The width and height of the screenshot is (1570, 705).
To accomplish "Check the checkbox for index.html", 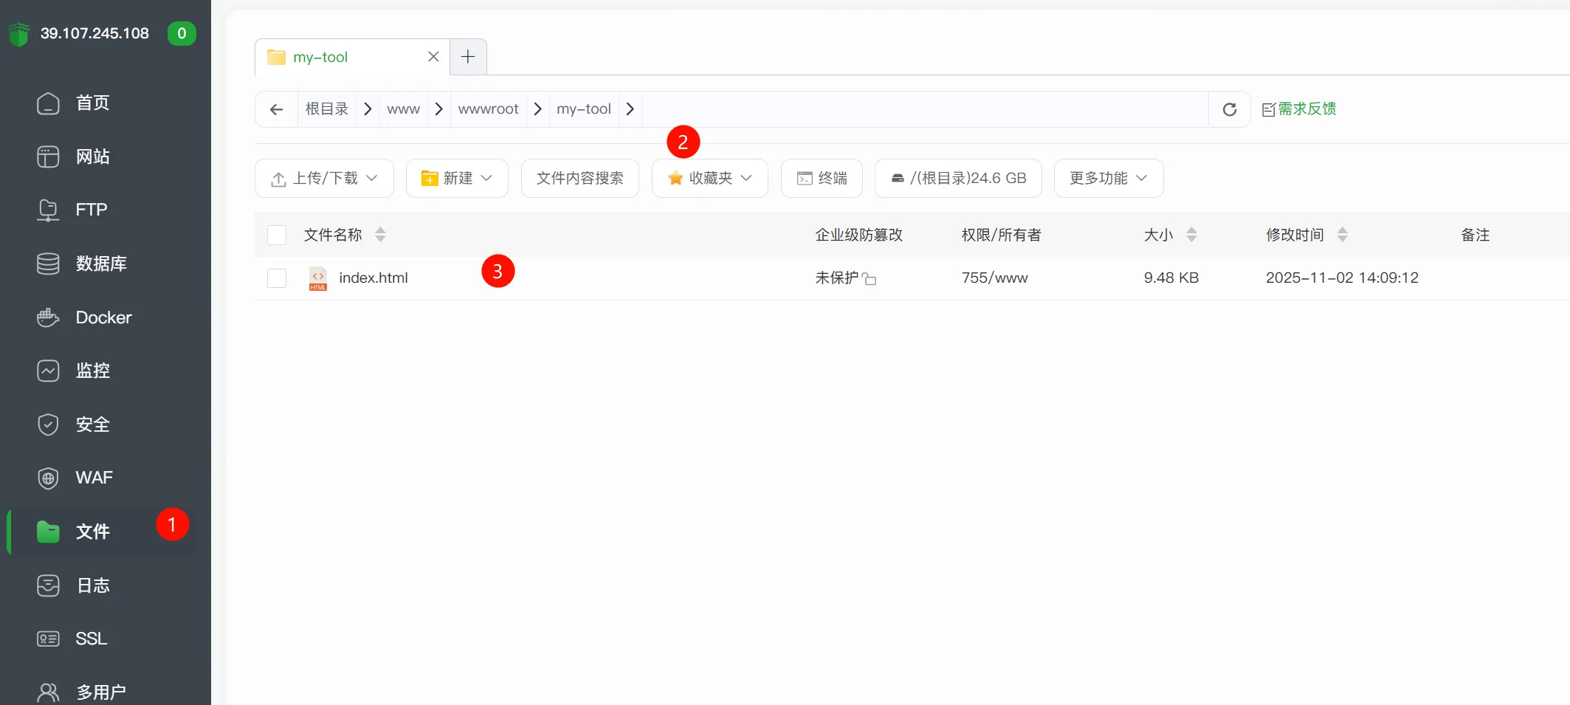I will (277, 278).
